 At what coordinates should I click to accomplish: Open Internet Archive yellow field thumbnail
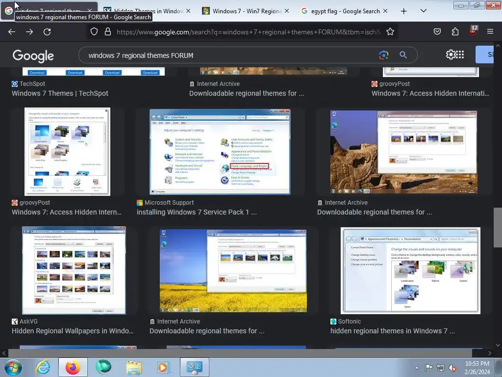tap(233, 270)
